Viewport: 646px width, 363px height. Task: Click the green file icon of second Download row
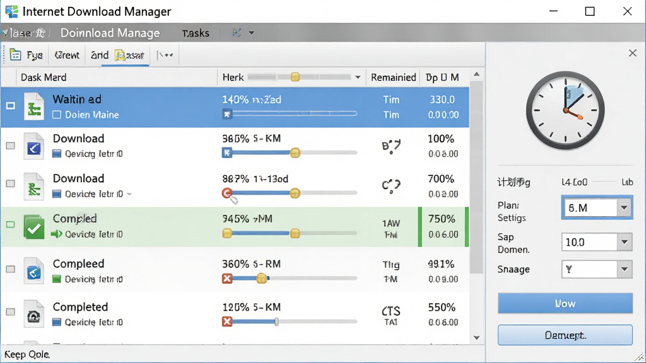point(34,187)
